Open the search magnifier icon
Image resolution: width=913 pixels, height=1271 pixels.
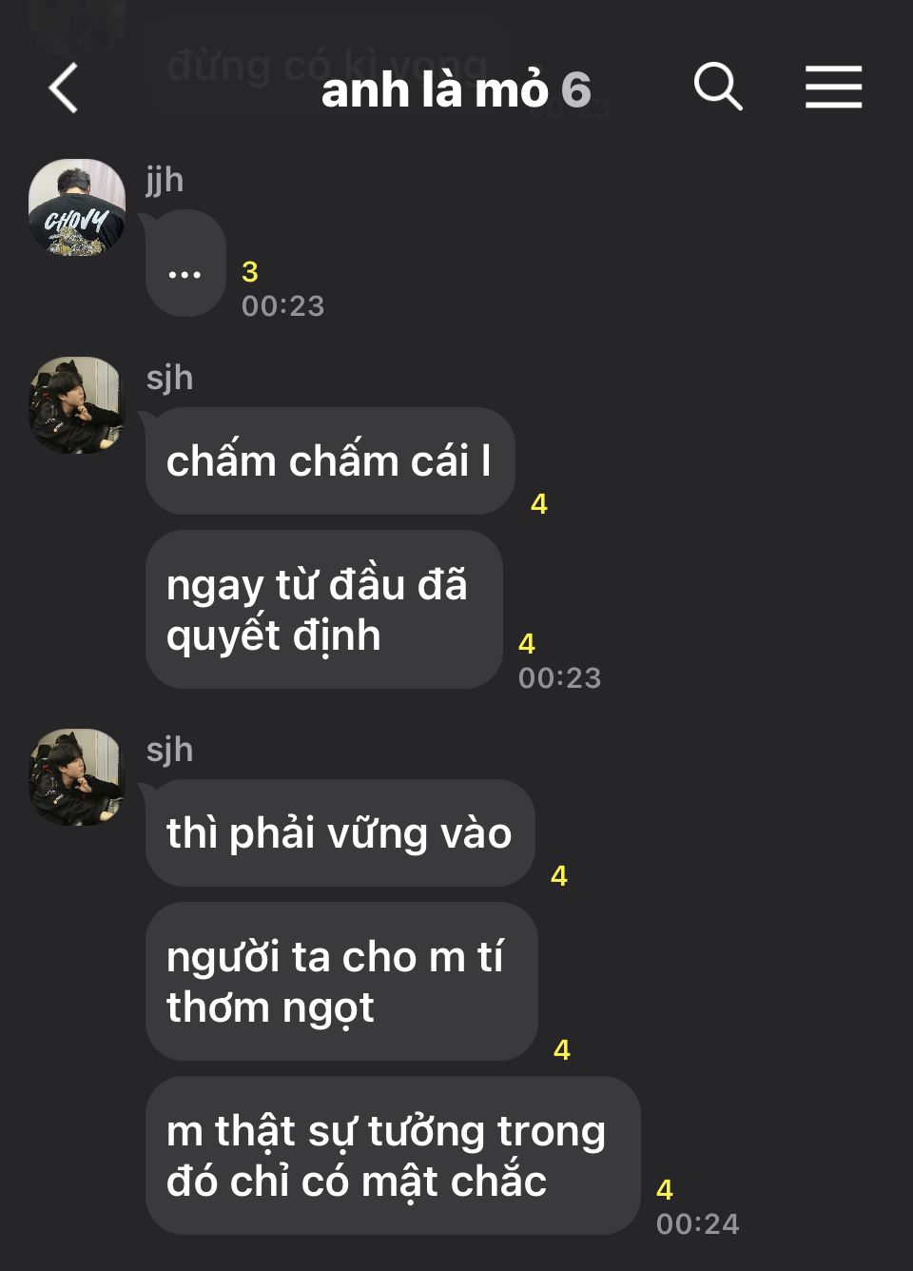718,88
